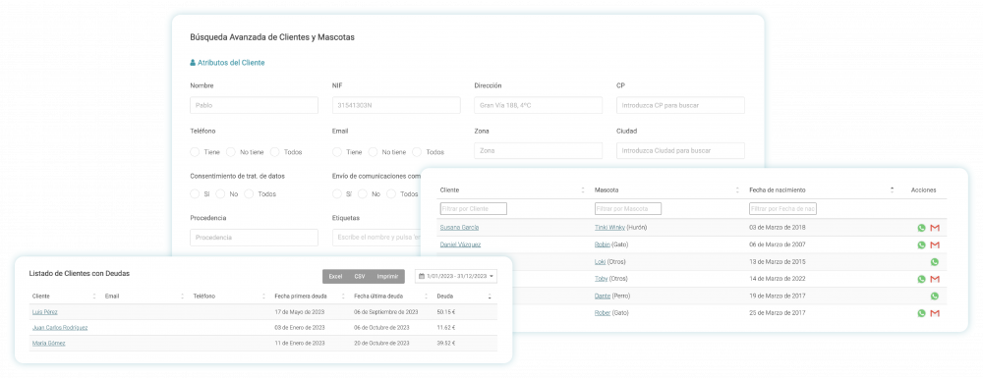Open WhatsApp for Toby (Otros) row
The image size is (983, 378).
[921, 279]
